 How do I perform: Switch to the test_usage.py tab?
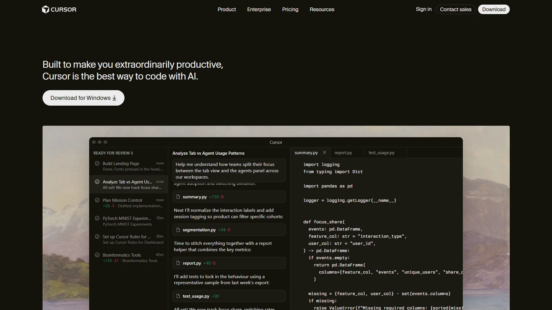[x=381, y=153]
